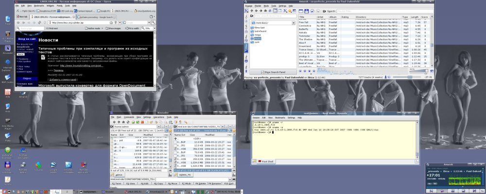Open Opera zoom 70% dropdown

pos(155,28)
